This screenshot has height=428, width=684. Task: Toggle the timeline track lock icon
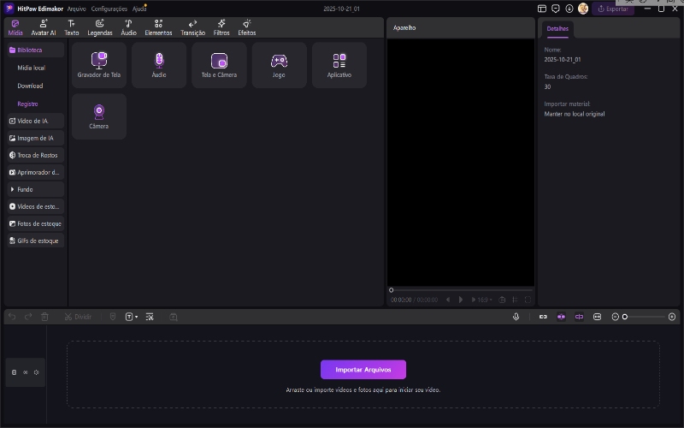14,372
